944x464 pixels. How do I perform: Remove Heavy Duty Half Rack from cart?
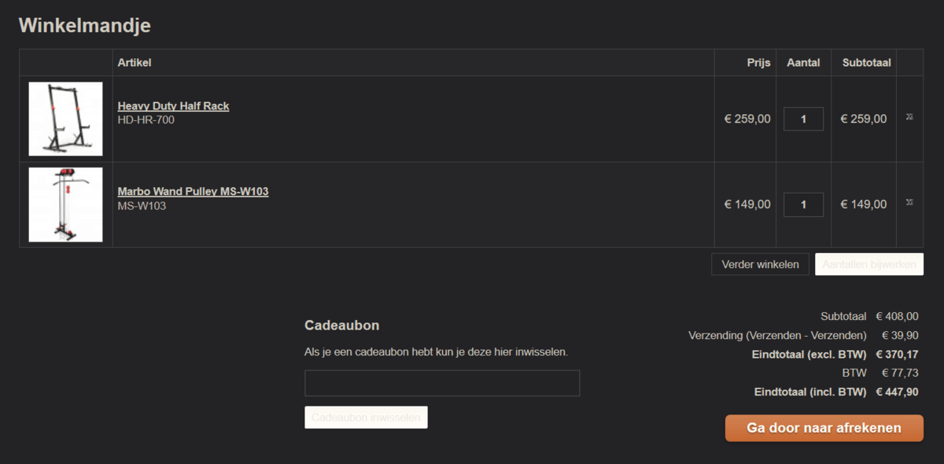(x=909, y=117)
